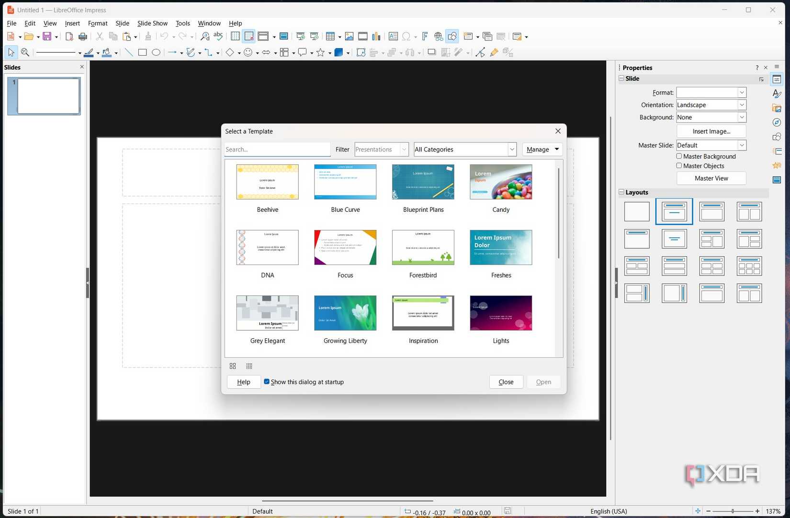Open the Gallery panel in the sidebar
Image resolution: width=790 pixels, height=518 pixels.
pos(777,108)
